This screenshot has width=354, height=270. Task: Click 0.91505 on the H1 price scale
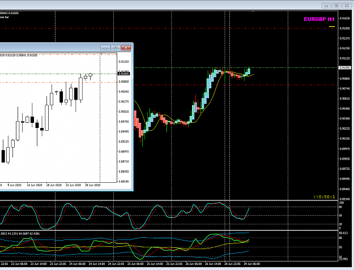click(x=345, y=28)
